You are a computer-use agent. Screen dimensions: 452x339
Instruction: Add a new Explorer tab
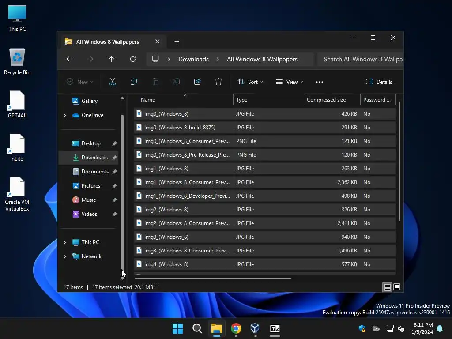coord(177,42)
